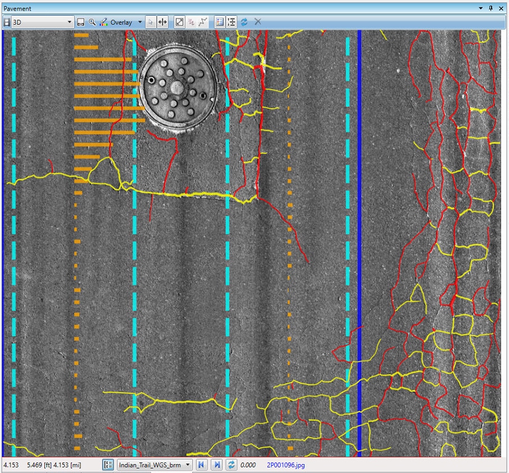Open the Overlay dropdown arrow
This screenshot has height=473, width=509.
[x=140, y=22]
